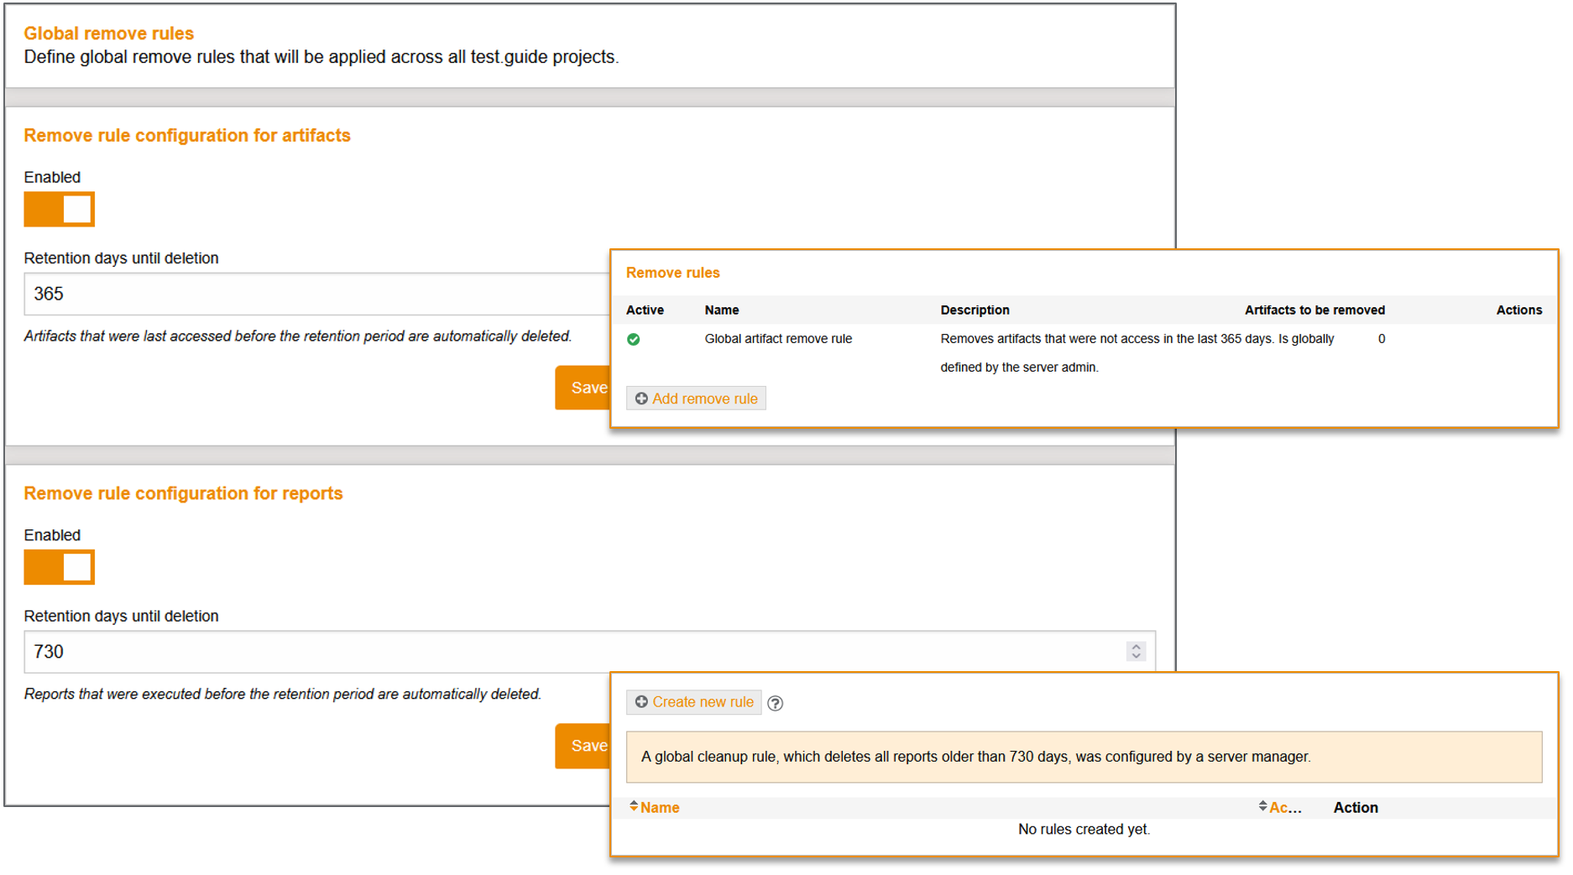Click the green active status icon
The image size is (1573, 875).
[634, 340]
